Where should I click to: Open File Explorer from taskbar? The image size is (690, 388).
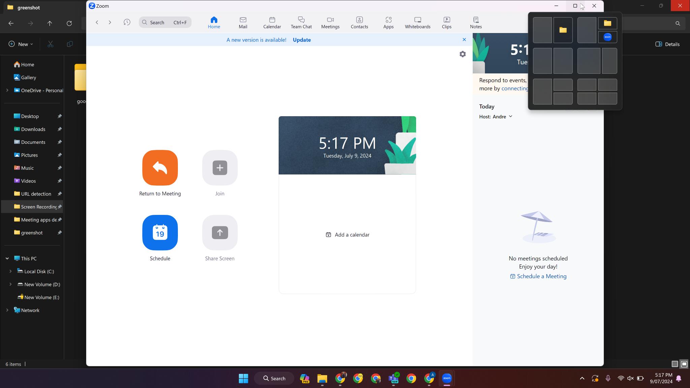click(x=322, y=379)
